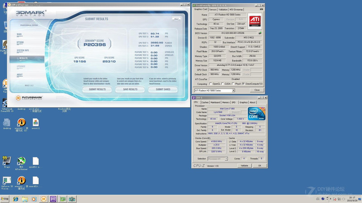Click the Intel Core i7 logo in CPU-Z

click(257, 114)
